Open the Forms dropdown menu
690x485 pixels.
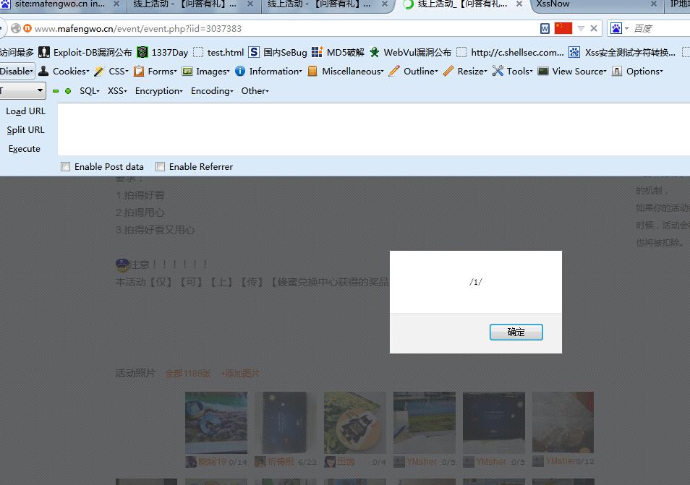[x=162, y=72]
